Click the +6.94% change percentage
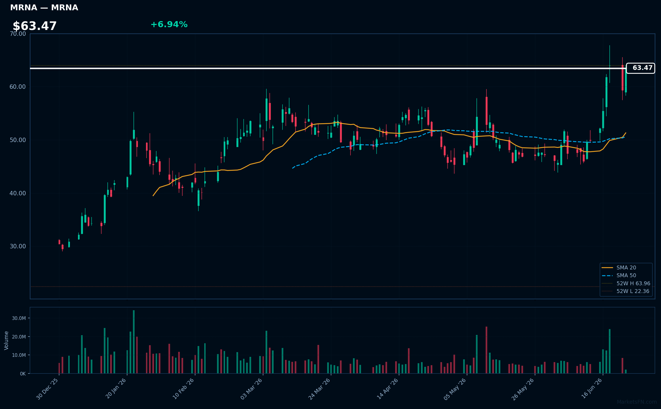Screen dimensions: 661x409 tap(169, 25)
